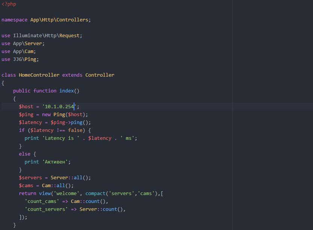The image size is (313, 230).
Task: Click the class name HomeController
Action: [x=39, y=75]
